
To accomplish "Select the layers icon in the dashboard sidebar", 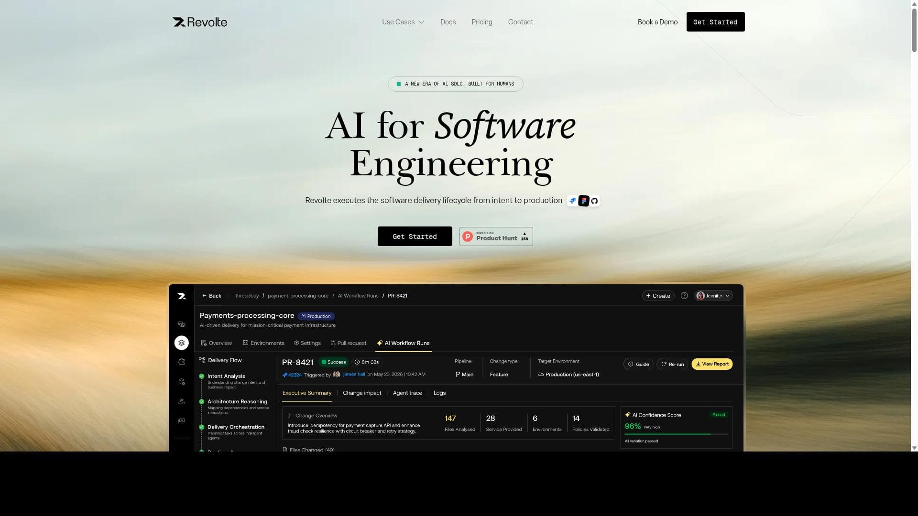I will [x=182, y=343].
